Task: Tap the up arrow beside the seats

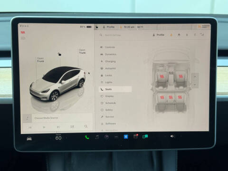Action: pyautogui.click(x=195, y=76)
